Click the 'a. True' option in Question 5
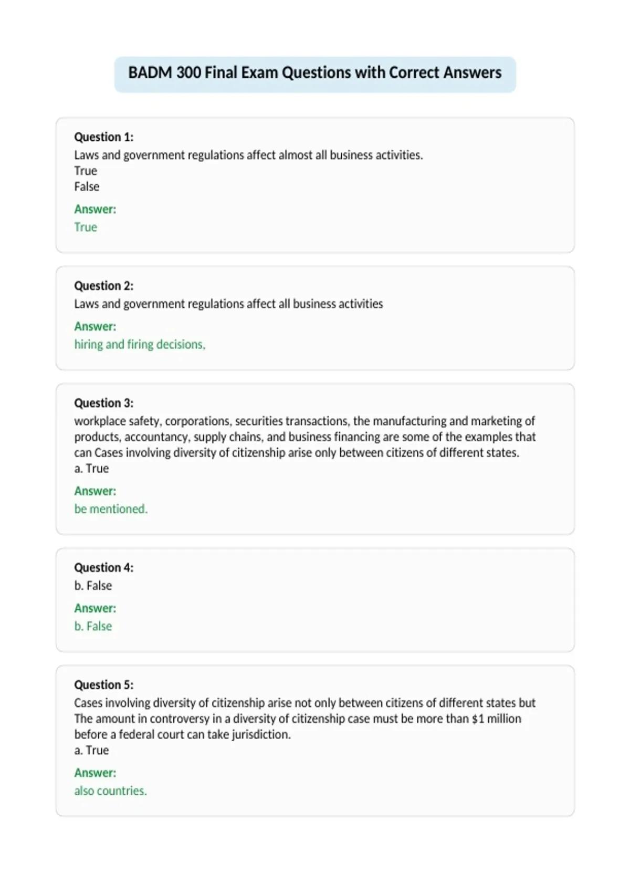630x893 pixels. click(91, 750)
